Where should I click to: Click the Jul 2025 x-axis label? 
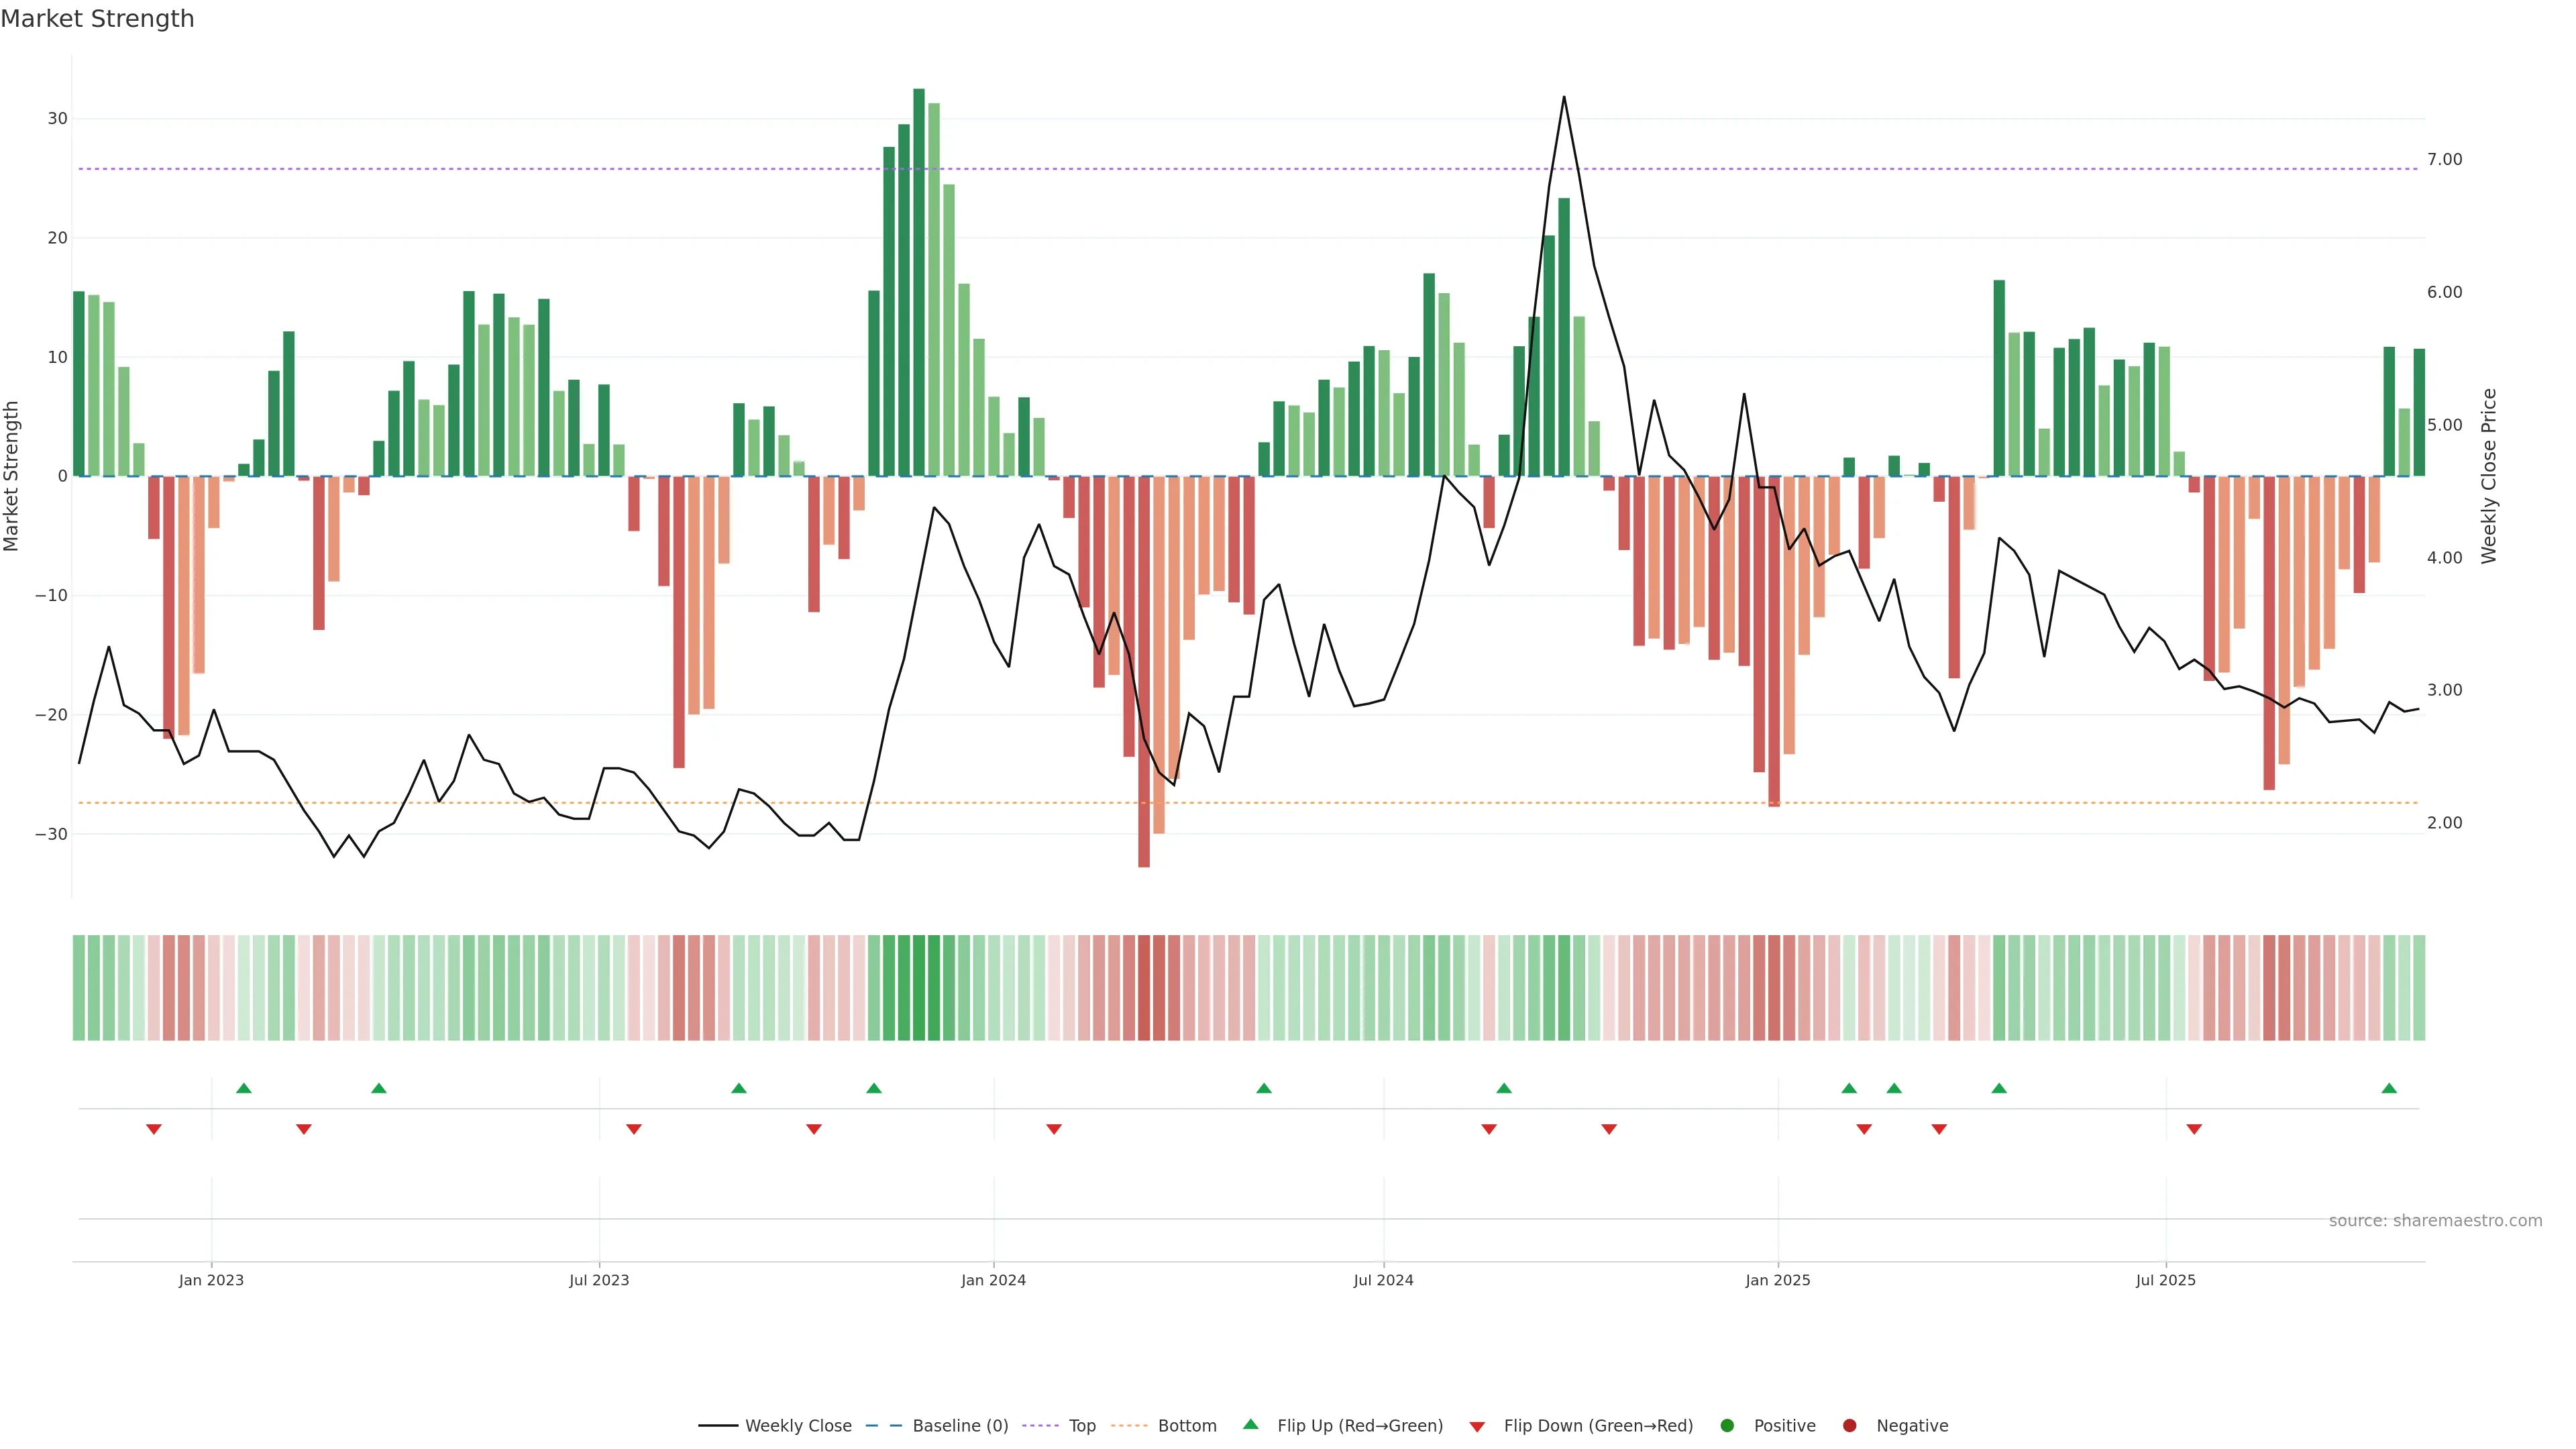2165,1280
